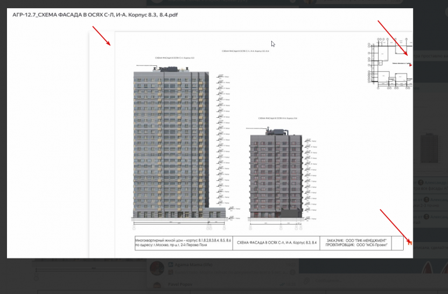The width and height of the screenshot is (448, 294).
Task: Click the shorter Корпус 8.4 facade drawing
Action: tap(276, 174)
